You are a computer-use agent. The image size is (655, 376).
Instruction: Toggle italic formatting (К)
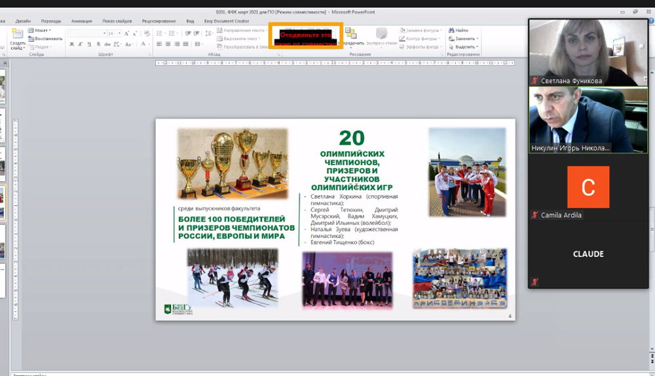pyautogui.click(x=80, y=44)
